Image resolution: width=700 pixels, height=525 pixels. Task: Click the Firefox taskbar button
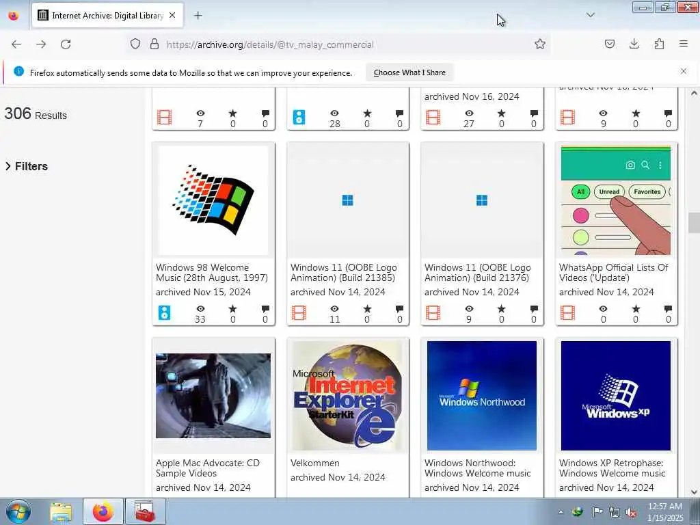(103, 511)
